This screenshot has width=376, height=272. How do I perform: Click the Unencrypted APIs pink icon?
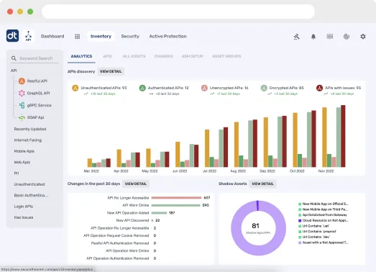[x=204, y=88]
